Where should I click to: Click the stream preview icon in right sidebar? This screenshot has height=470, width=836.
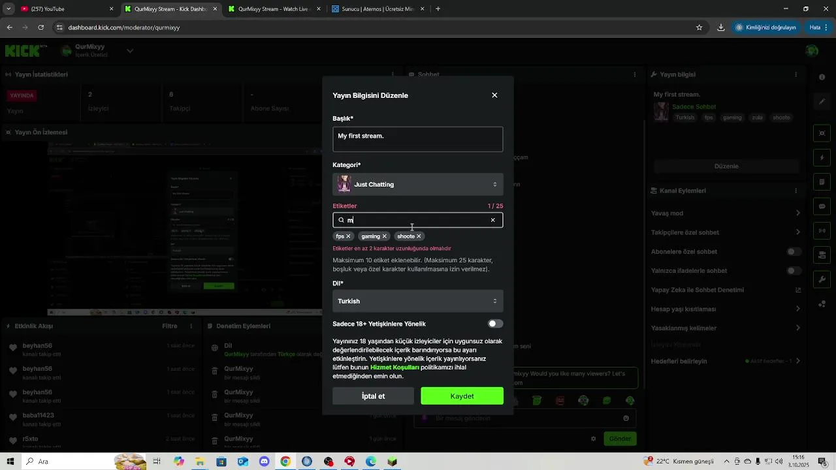pyautogui.click(x=822, y=133)
